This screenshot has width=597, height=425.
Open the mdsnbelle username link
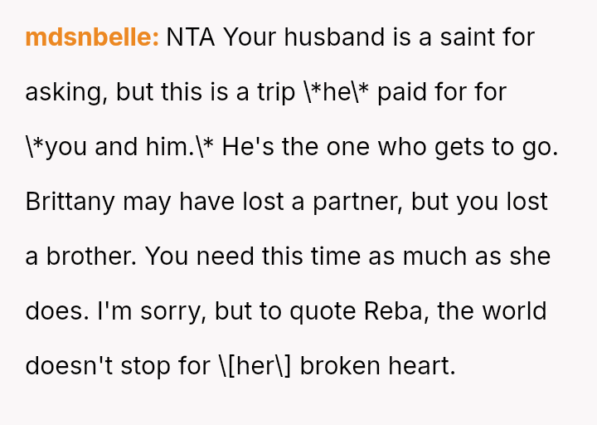[92, 37]
